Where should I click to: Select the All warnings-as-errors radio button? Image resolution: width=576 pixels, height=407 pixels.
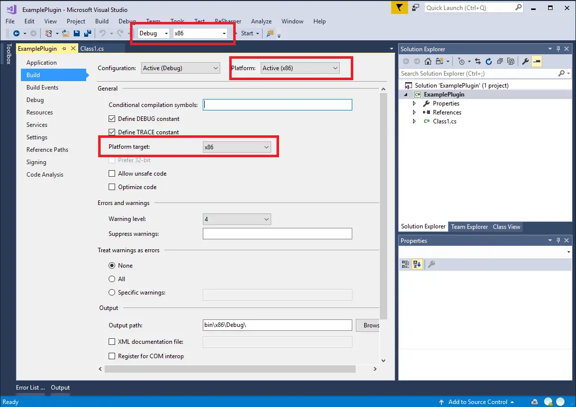click(x=112, y=279)
